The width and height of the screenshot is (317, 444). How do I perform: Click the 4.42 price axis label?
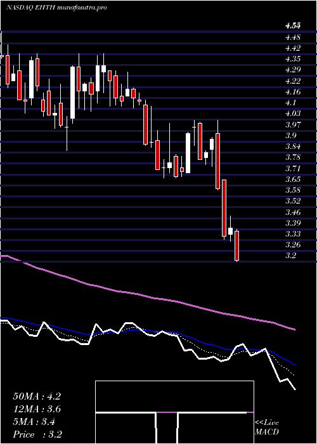(x=293, y=48)
